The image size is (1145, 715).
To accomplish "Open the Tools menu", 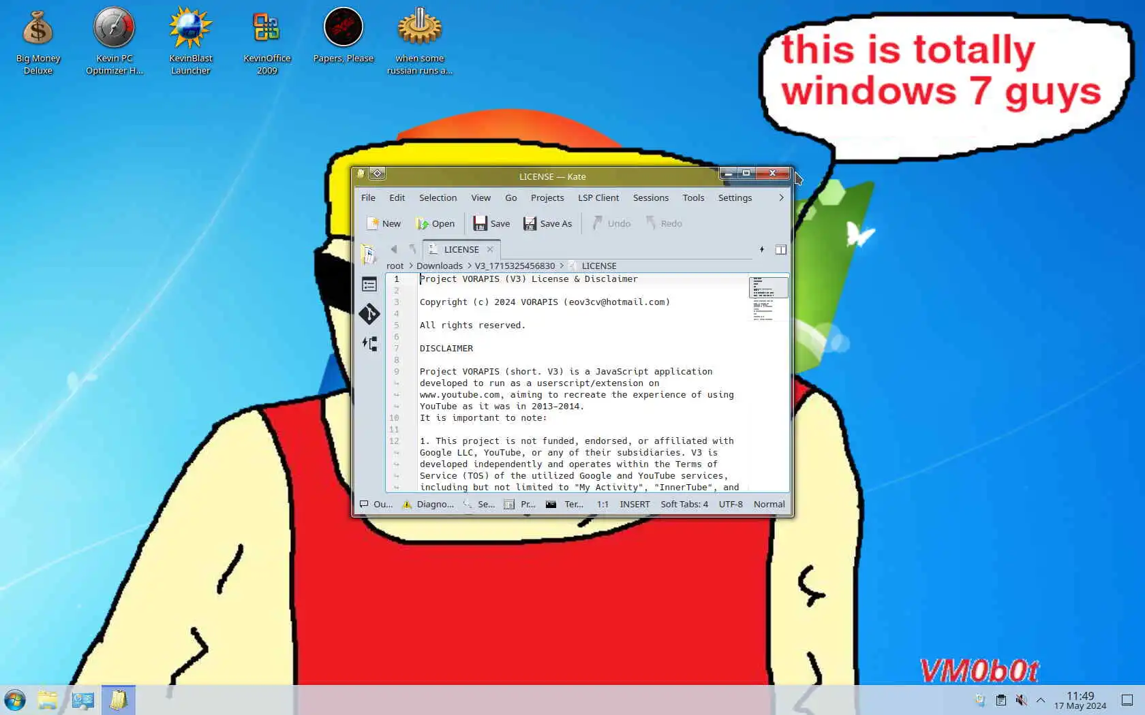I will (x=693, y=197).
